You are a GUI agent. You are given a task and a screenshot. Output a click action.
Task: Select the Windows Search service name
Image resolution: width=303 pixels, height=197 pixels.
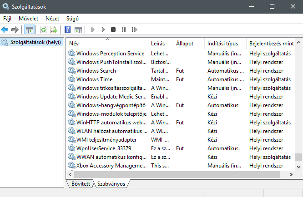click(96, 71)
